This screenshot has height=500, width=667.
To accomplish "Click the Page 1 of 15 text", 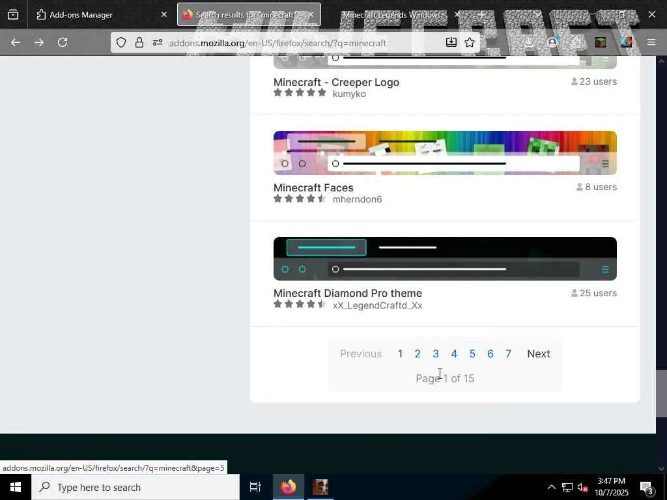I will coord(445,378).
